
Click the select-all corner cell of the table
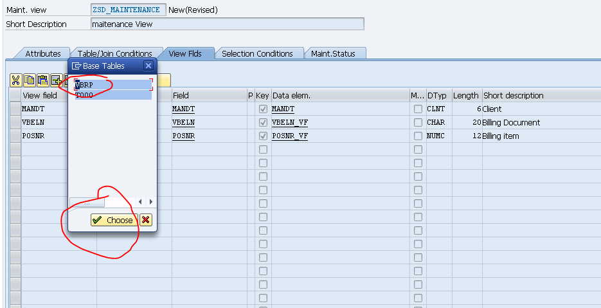(15, 95)
